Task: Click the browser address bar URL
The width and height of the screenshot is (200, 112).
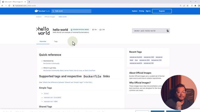Action: click(x=25, y=6)
